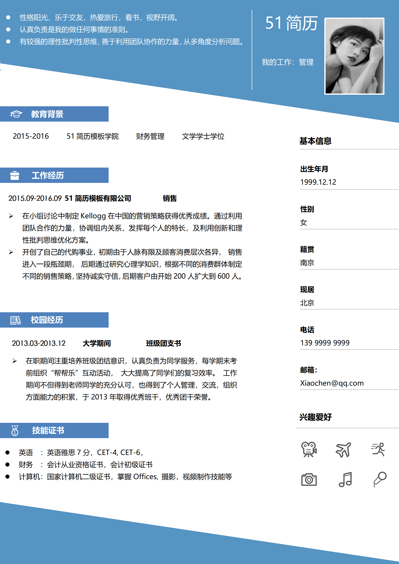Click the bullet beginning 开创了自己的代购事业

coord(132,264)
